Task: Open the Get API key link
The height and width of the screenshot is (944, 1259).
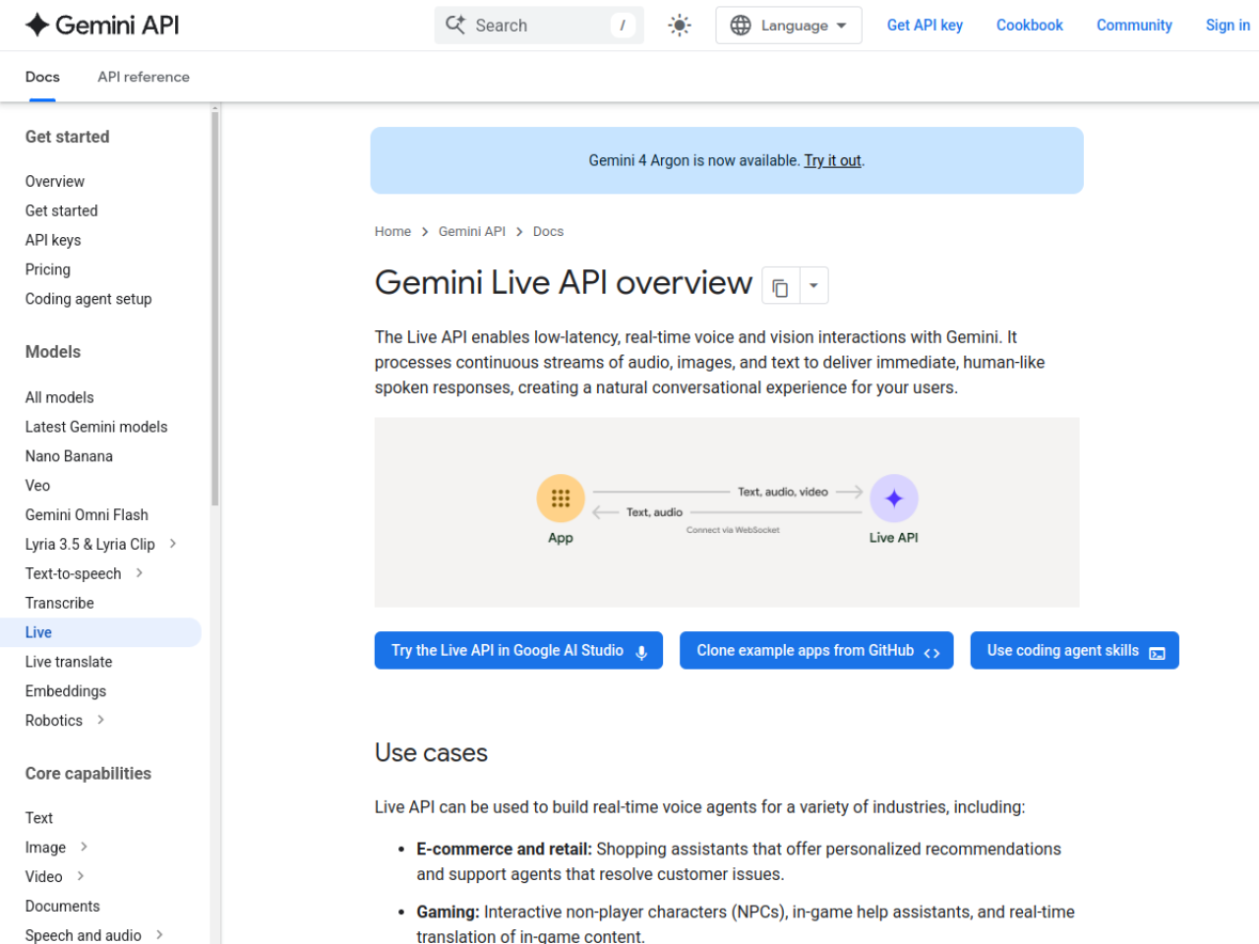Action: click(x=925, y=26)
